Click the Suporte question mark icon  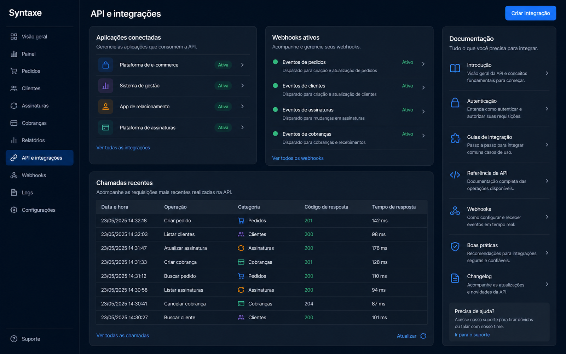point(14,339)
